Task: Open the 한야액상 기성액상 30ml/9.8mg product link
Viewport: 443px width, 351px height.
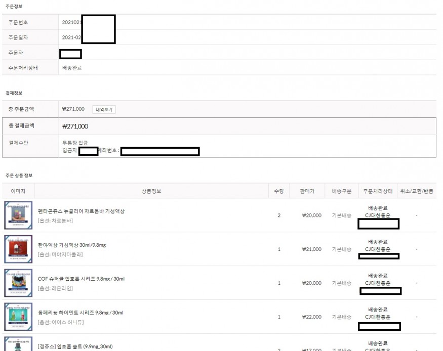Action: 72,245
